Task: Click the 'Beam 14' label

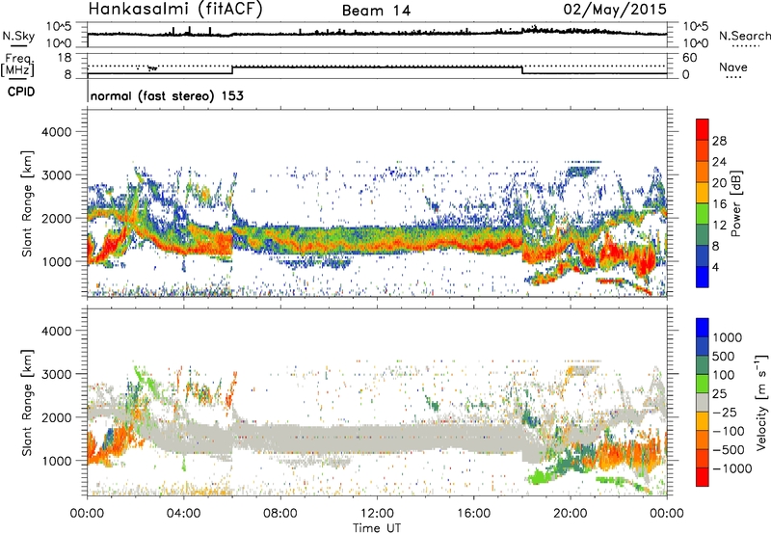Action: coord(376,11)
